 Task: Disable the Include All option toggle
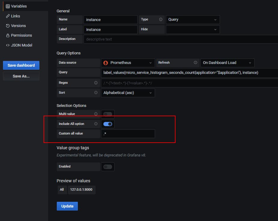click(x=108, y=124)
